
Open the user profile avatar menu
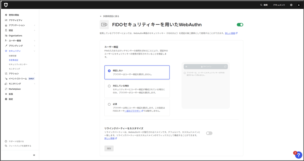click(x=299, y=5)
